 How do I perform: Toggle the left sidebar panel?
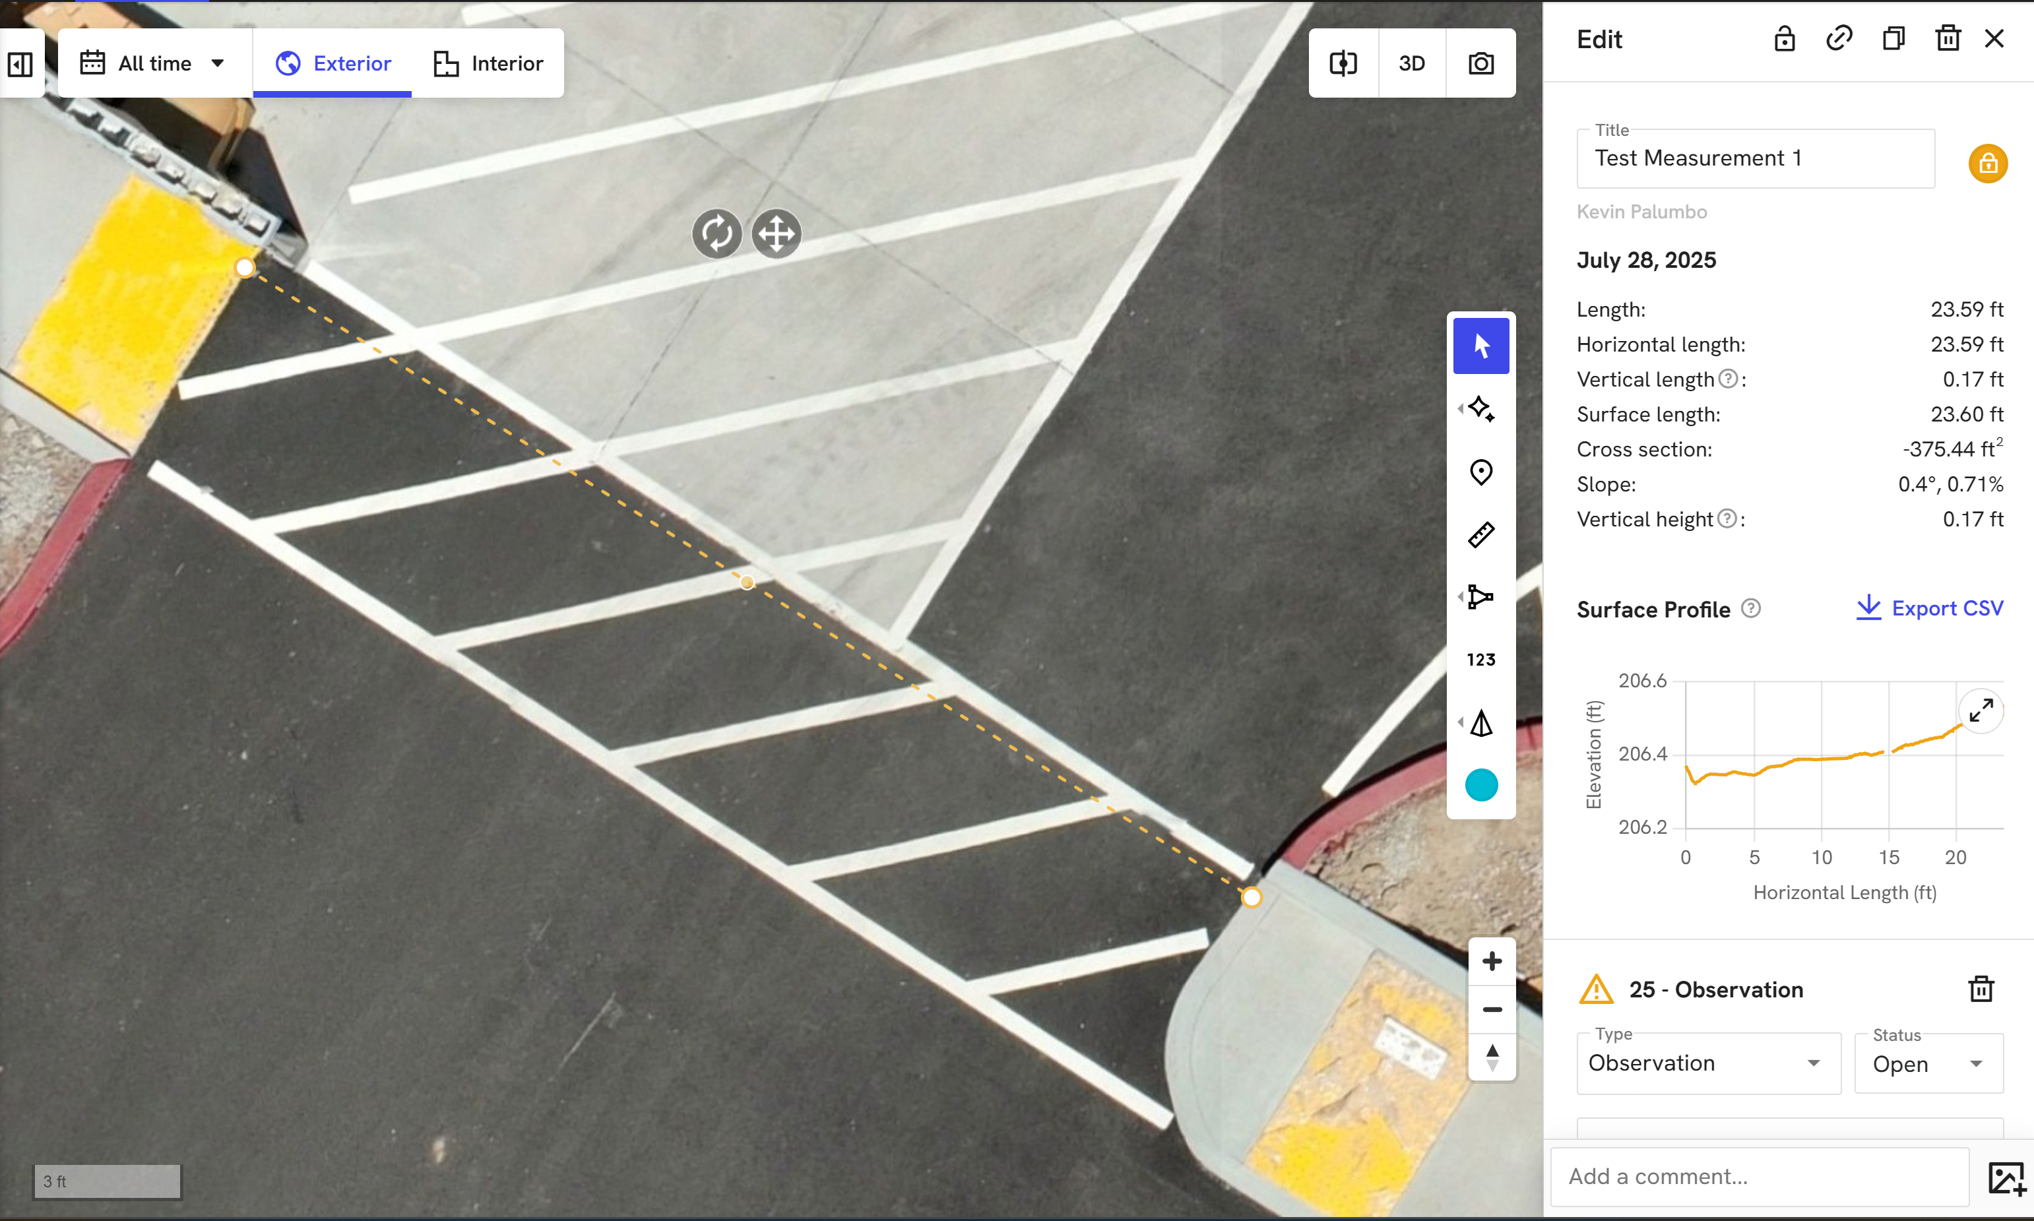point(20,64)
